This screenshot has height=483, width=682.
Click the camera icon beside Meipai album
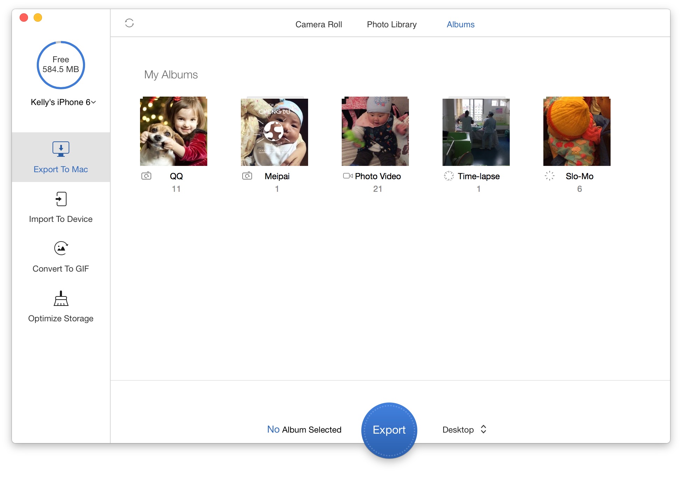247,176
